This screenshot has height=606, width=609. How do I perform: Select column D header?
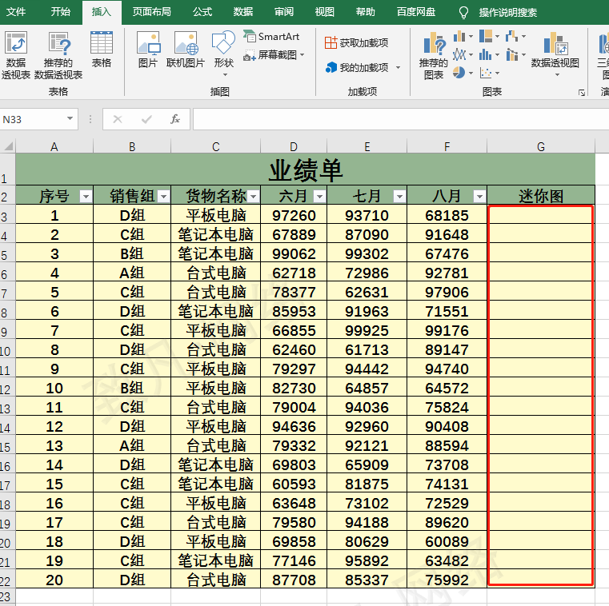point(294,146)
